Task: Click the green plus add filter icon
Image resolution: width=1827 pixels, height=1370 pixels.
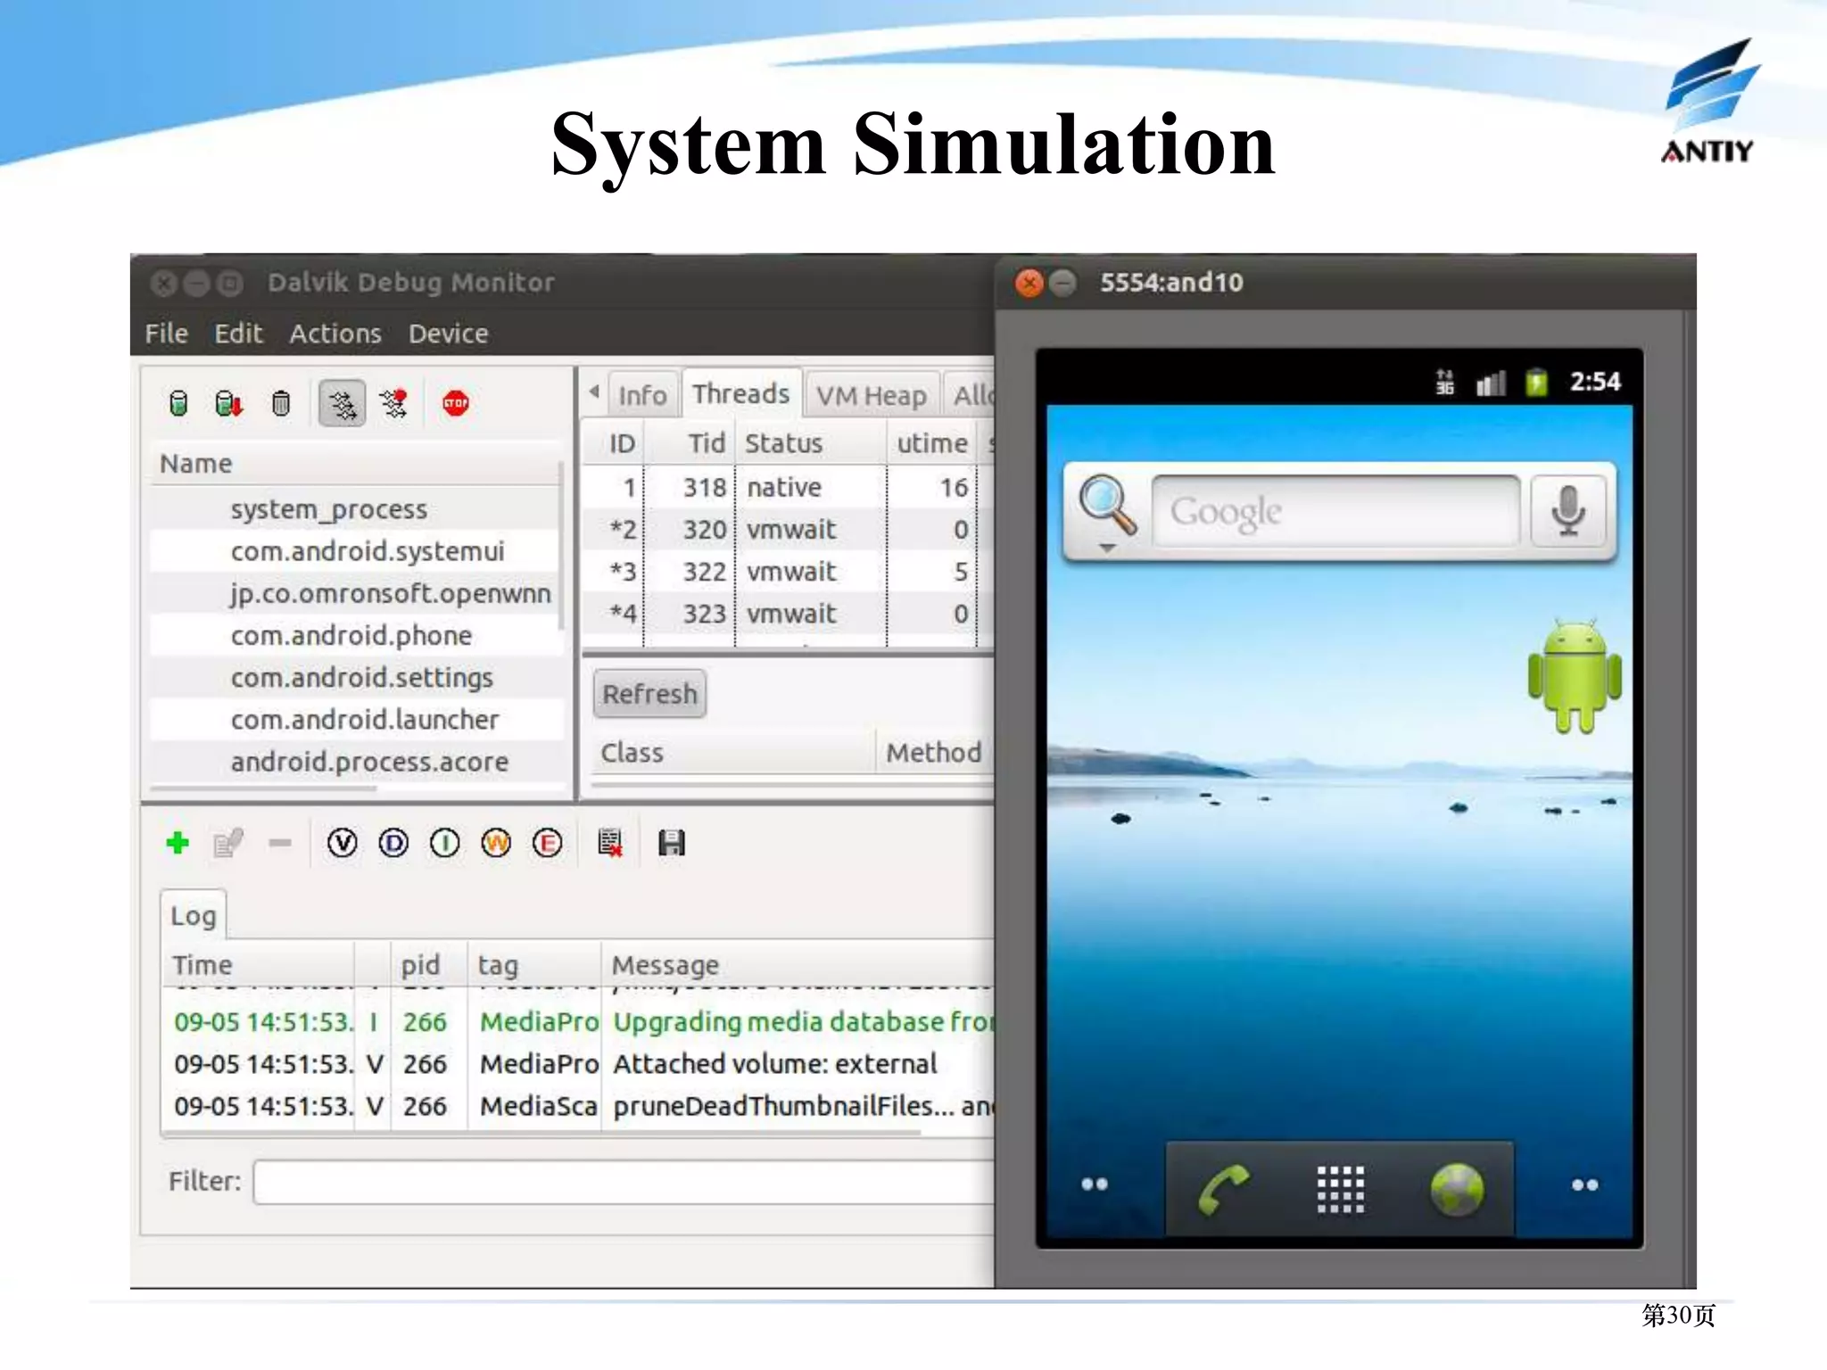Action: pyautogui.click(x=178, y=843)
